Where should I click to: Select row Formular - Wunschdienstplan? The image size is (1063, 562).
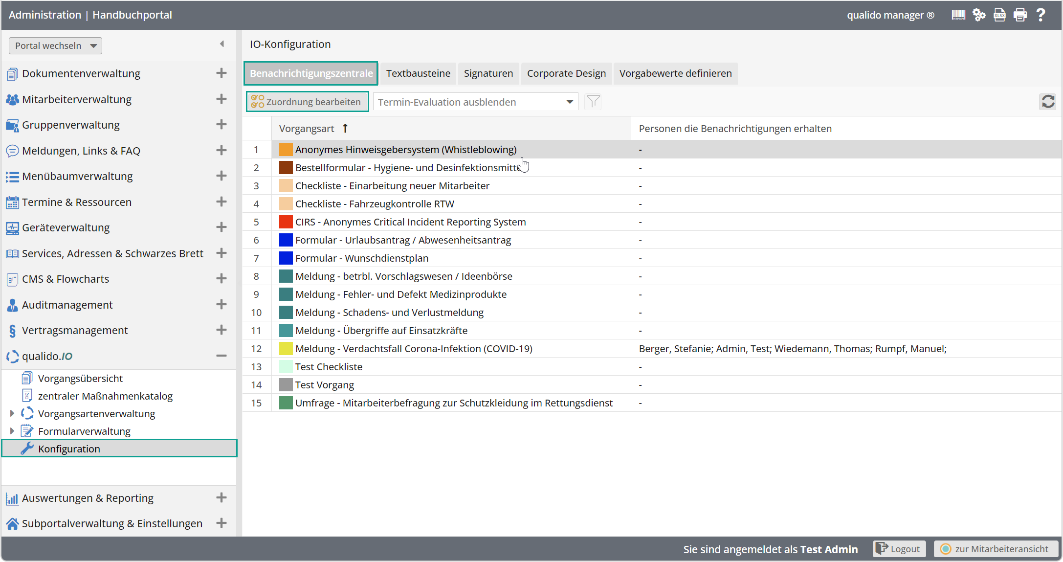652,258
